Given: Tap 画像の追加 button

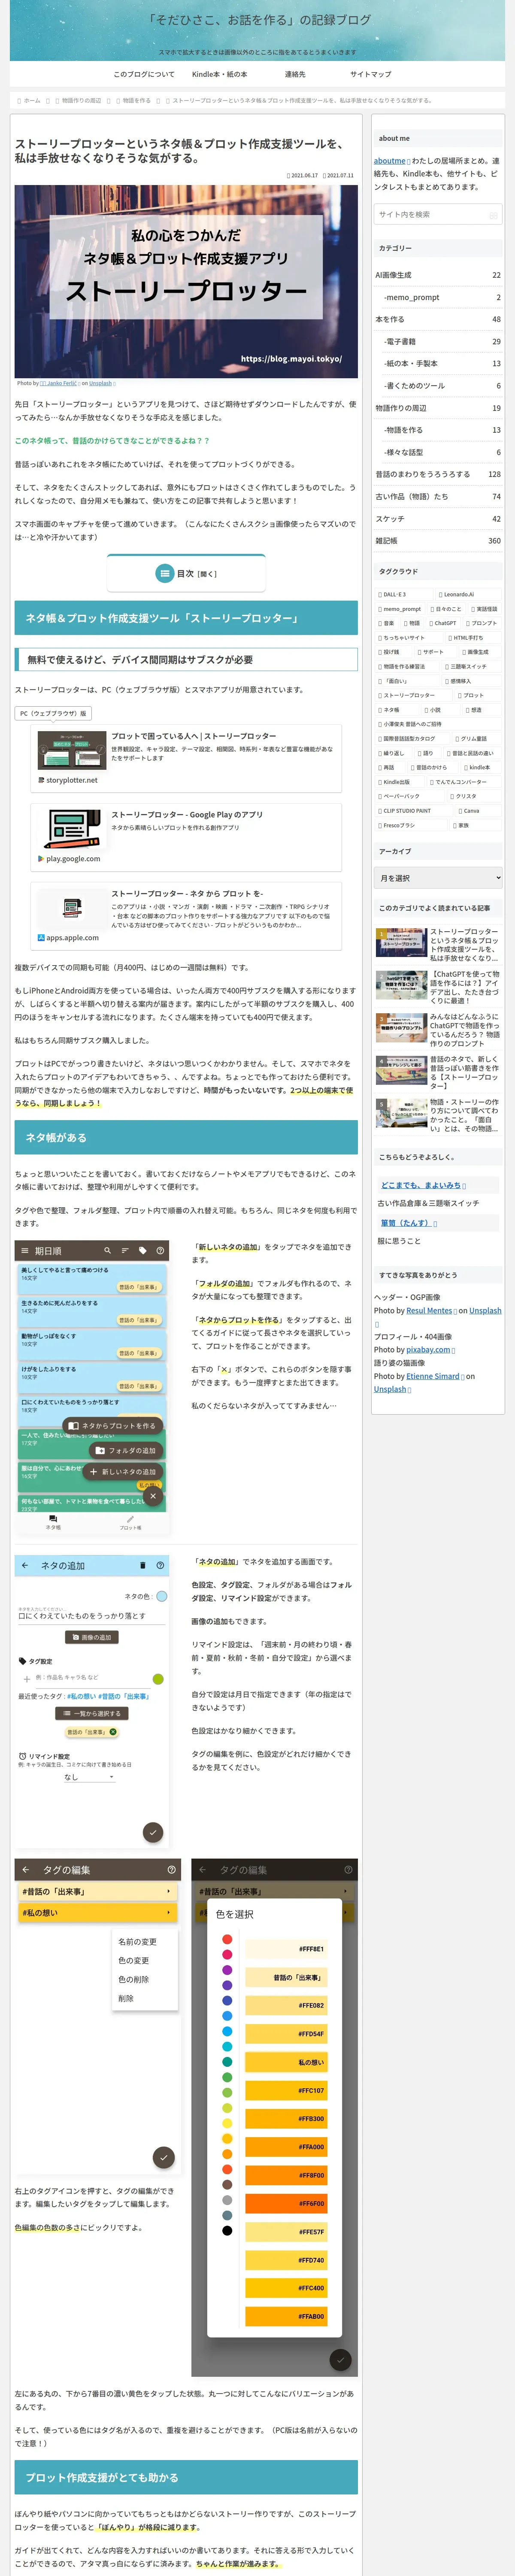Looking at the screenshot, I should [x=92, y=1637].
